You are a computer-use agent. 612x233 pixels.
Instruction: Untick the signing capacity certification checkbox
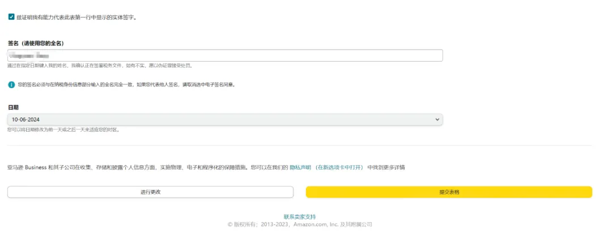pyautogui.click(x=11, y=17)
